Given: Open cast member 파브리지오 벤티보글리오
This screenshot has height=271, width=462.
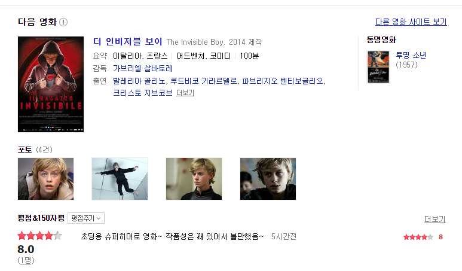Looking at the screenshot, I should pos(283,81).
